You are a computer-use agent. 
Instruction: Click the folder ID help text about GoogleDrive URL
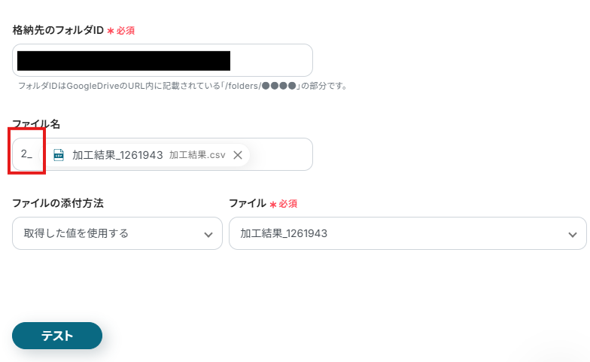183,86
